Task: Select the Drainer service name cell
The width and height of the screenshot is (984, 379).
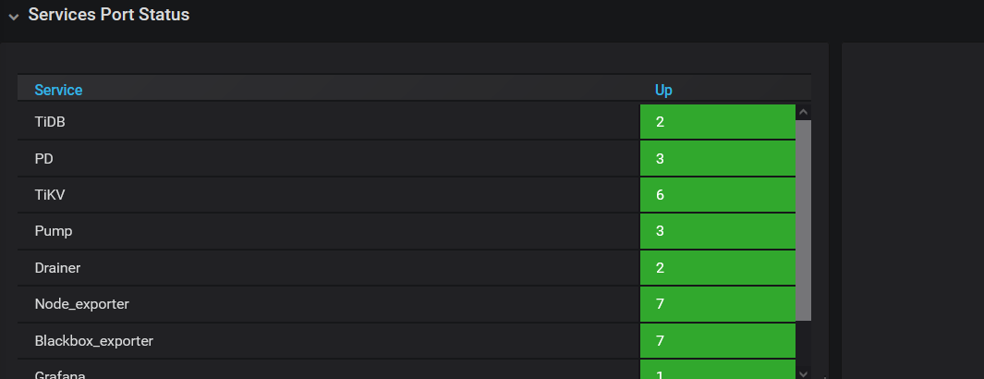Action: tap(328, 268)
